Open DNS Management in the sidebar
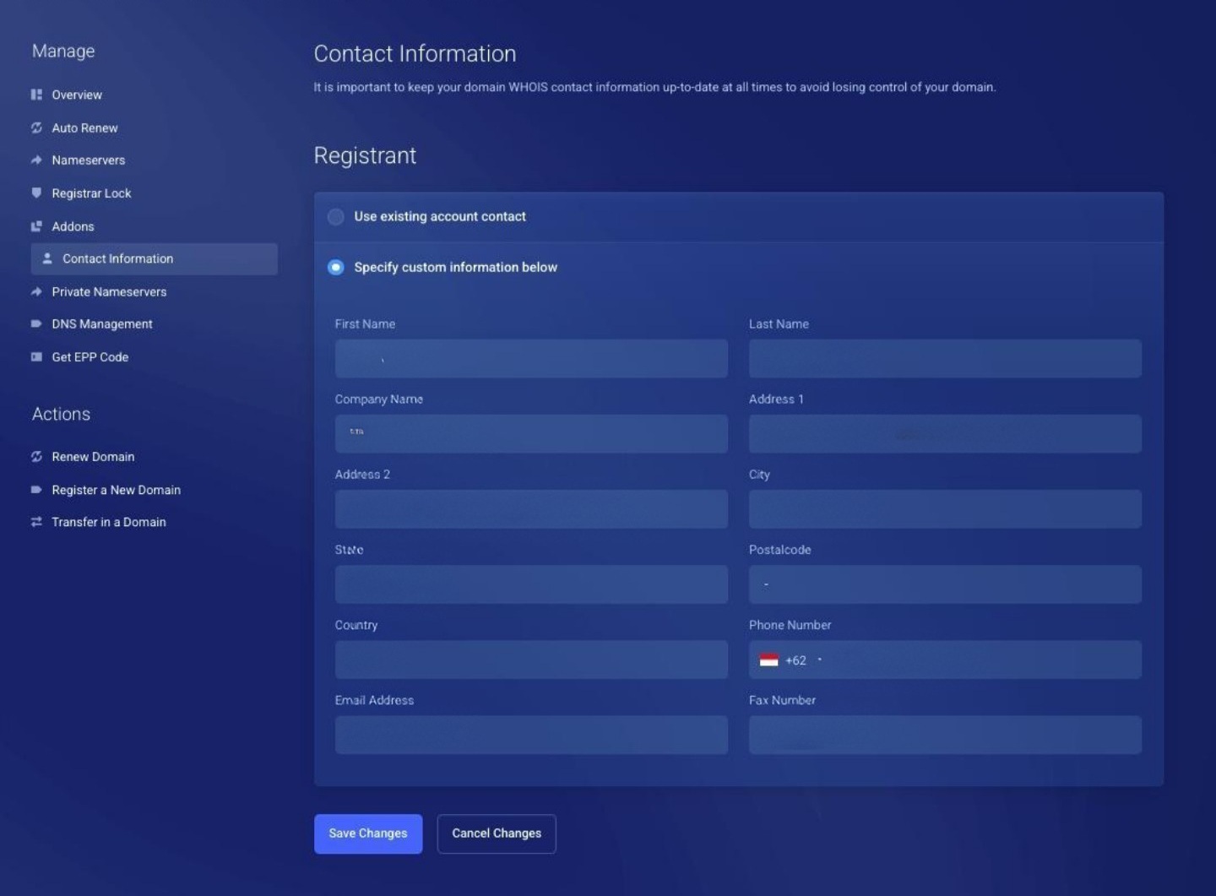Image resolution: width=1216 pixels, height=896 pixels. [102, 323]
